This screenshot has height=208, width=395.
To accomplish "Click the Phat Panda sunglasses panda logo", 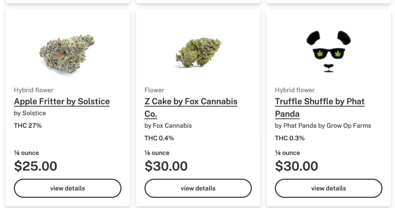I will coord(328,52).
